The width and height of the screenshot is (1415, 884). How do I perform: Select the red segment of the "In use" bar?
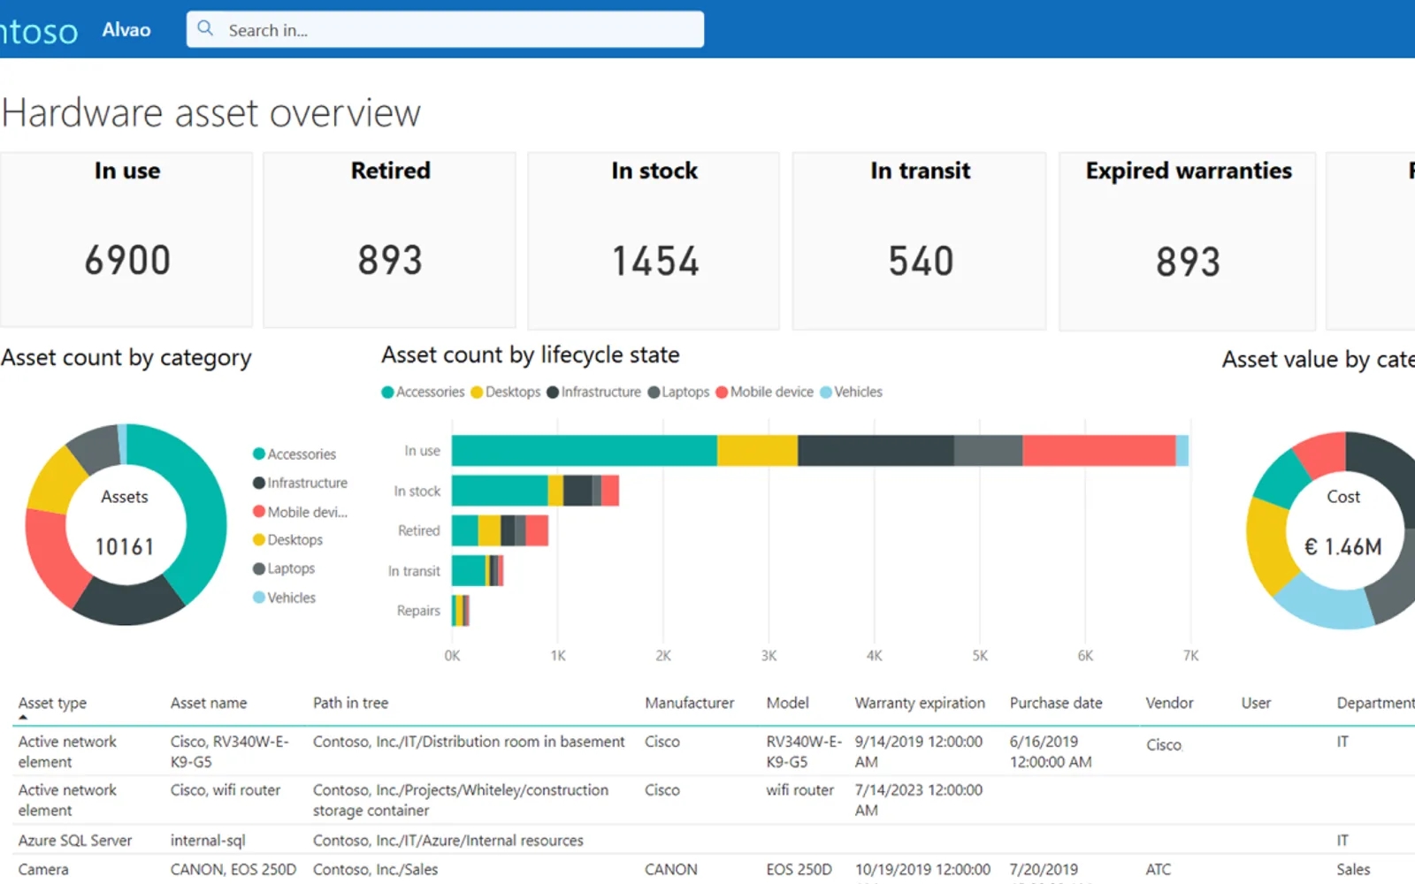coord(1099,451)
